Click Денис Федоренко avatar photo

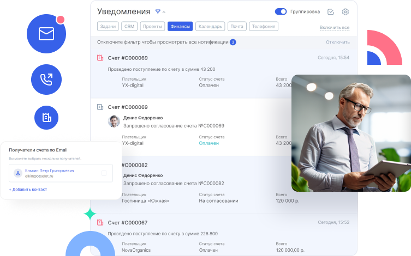(x=114, y=121)
